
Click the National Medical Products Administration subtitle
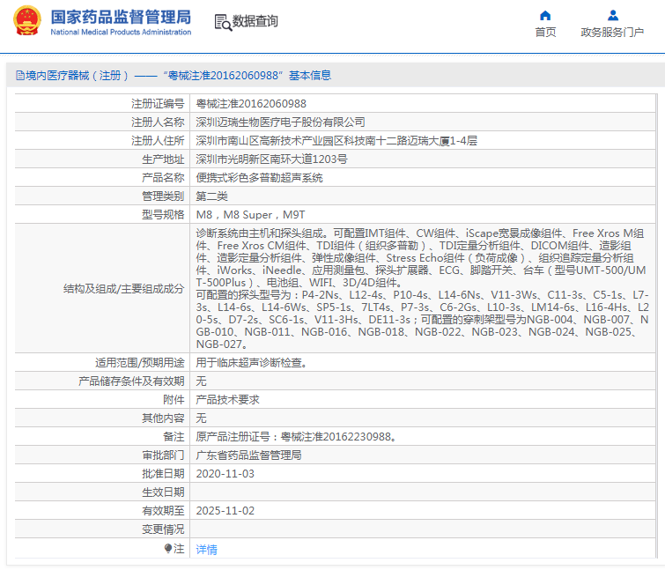pos(121,33)
